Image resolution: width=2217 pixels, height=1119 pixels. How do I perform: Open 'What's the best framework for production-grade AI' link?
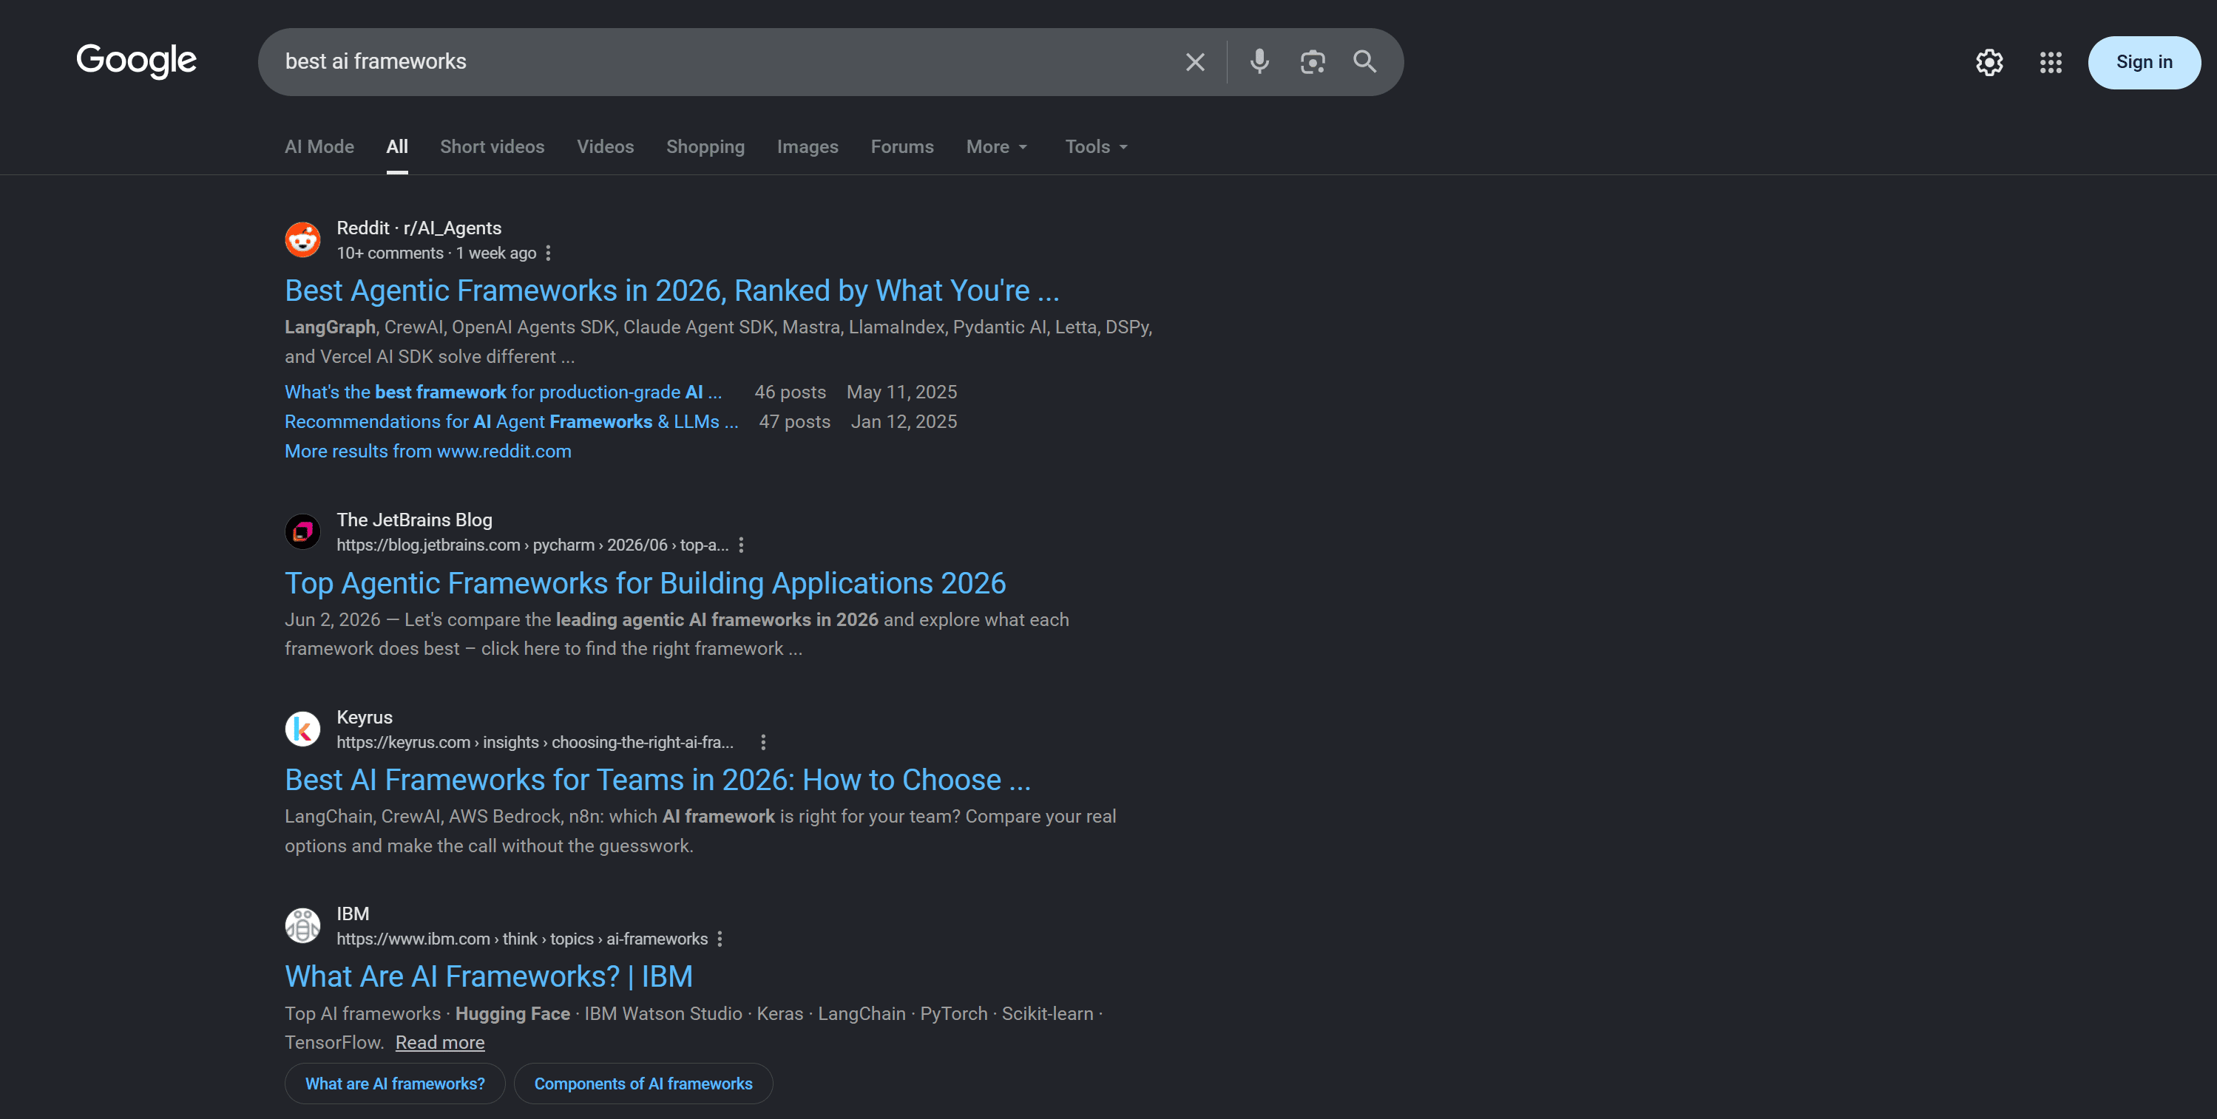coord(504,391)
